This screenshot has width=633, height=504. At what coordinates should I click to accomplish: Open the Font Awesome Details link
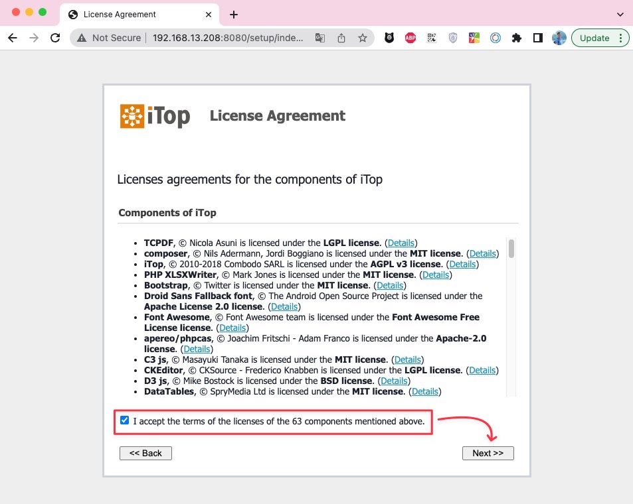click(232, 328)
